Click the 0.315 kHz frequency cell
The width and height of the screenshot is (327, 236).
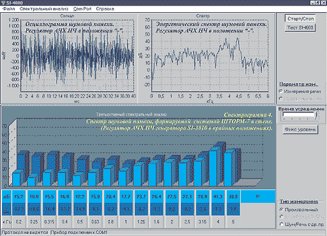pyautogui.click(x=49, y=222)
